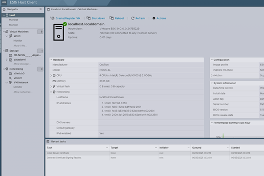
Task: Expand the datastore1 tree node
Action: tap(7, 60)
